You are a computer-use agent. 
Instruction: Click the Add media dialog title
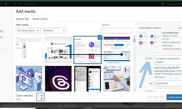tap(26, 11)
